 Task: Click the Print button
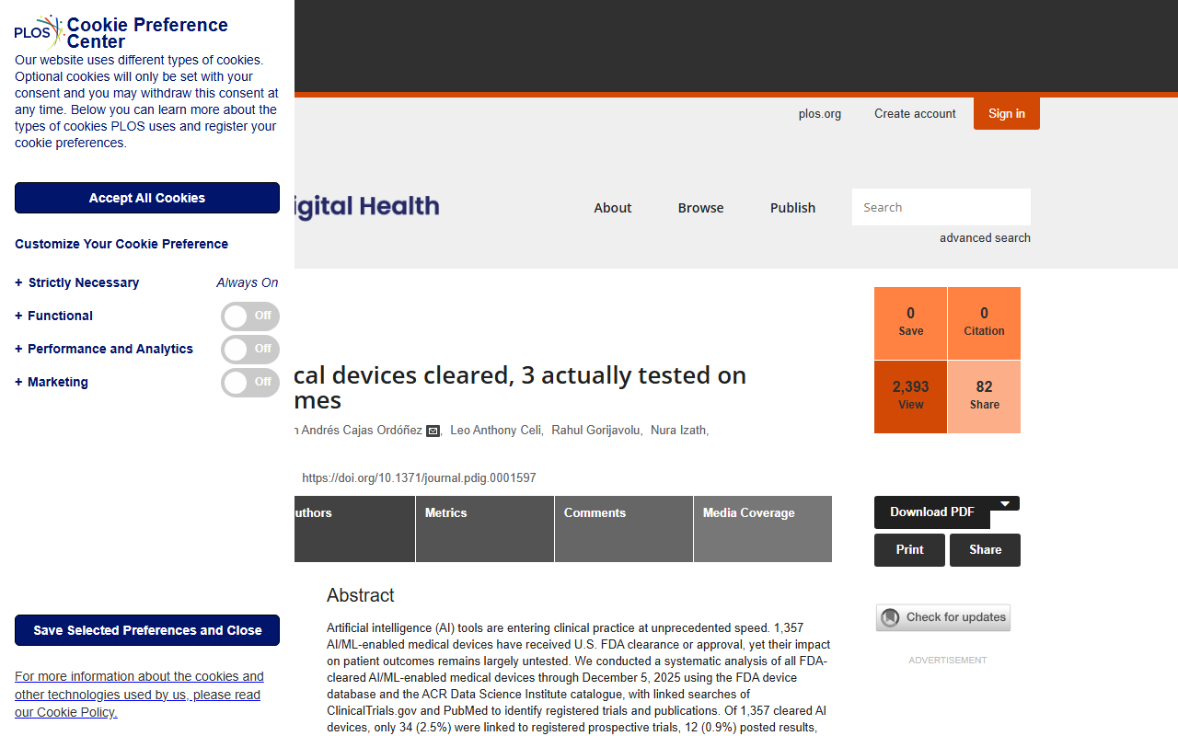(x=909, y=550)
